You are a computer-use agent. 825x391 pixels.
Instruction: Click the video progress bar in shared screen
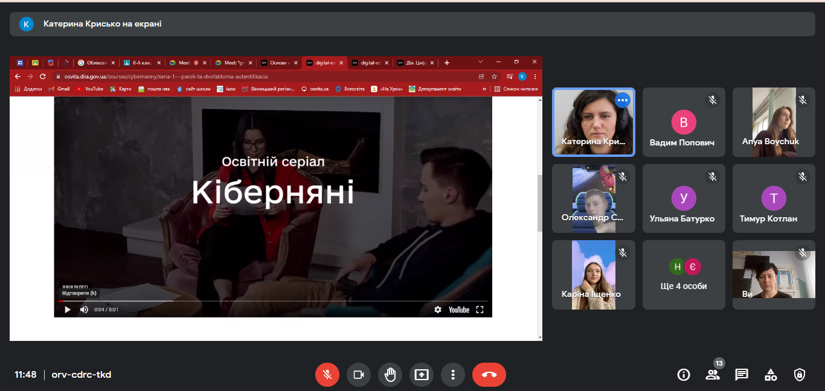273,300
